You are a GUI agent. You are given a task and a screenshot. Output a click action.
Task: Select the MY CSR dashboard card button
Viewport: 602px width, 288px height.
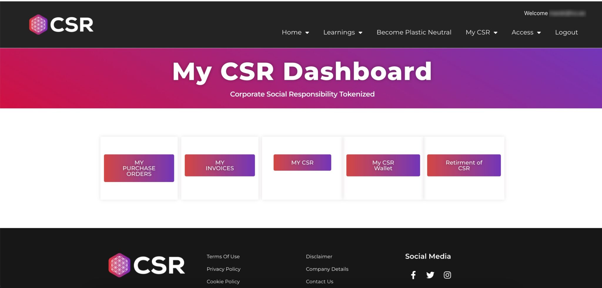302,162
